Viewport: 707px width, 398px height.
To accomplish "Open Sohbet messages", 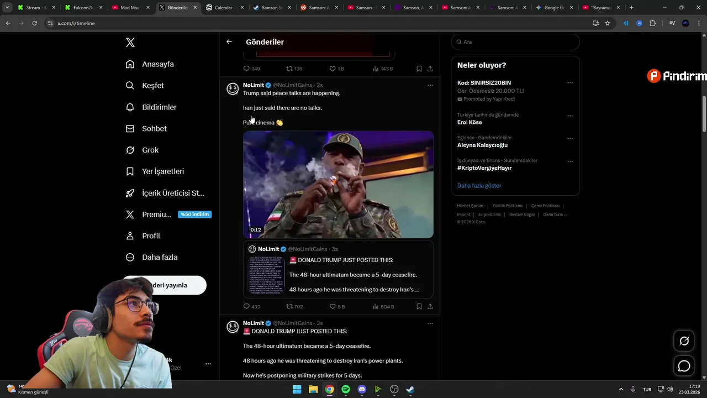I will pyautogui.click(x=146, y=129).
